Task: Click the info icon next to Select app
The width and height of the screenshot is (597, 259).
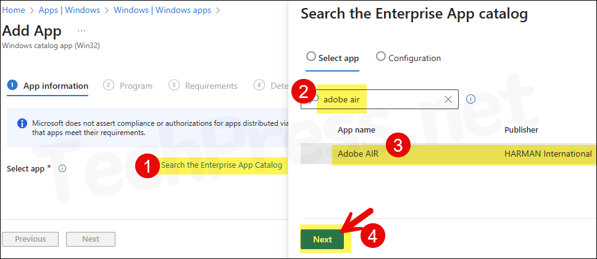Action: tap(62, 168)
